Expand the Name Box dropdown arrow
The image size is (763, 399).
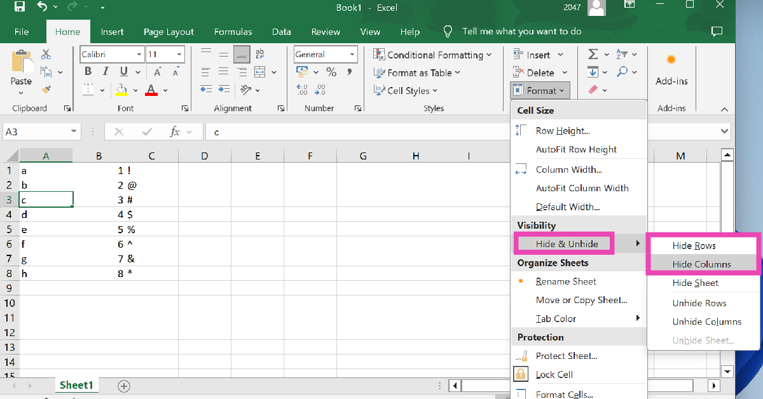[x=74, y=132]
